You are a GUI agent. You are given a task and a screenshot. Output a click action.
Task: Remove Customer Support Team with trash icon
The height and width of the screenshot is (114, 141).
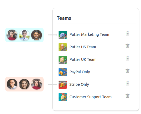click(x=127, y=96)
